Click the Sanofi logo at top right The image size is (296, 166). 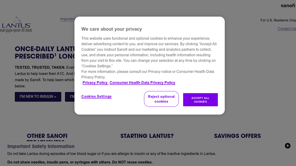coord(288,6)
